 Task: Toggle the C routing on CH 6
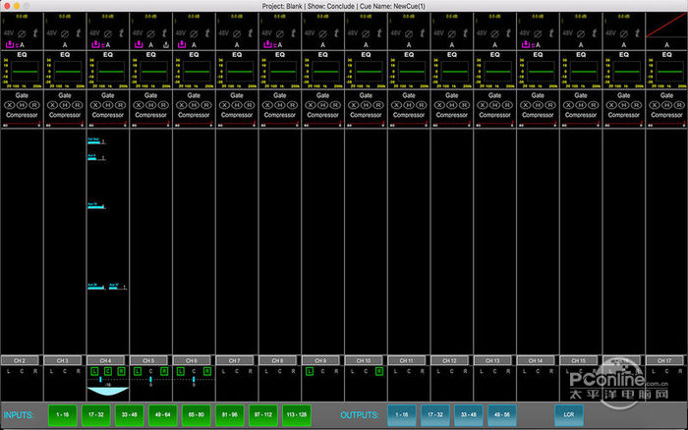coord(194,372)
